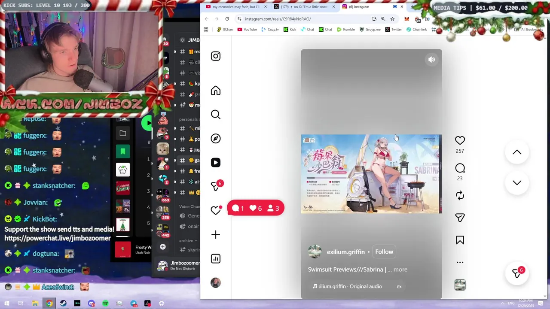
Task: Open Kick bookmark
Action: click(x=290, y=30)
